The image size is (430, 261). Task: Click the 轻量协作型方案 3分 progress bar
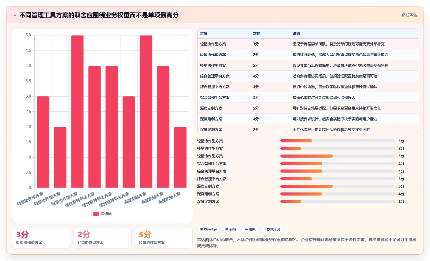(x=338, y=141)
